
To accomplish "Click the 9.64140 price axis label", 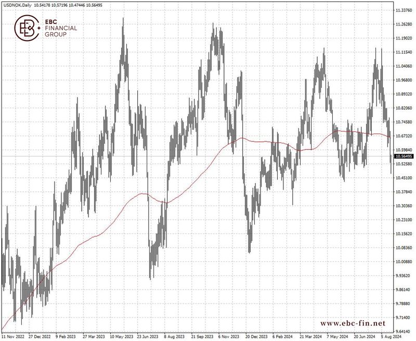I will 404,331.
